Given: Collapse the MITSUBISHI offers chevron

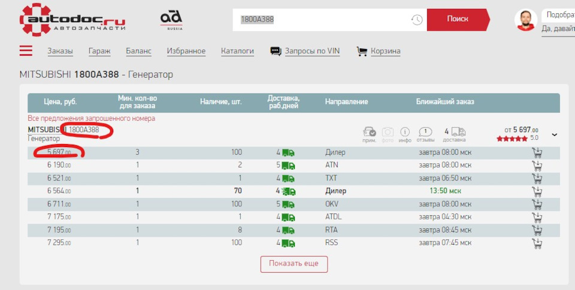Looking at the screenshot, I should point(554,135).
